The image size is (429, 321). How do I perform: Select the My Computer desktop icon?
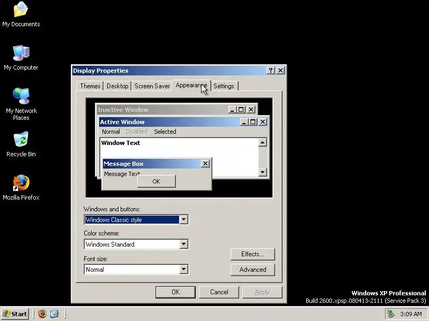[x=21, y=58]
